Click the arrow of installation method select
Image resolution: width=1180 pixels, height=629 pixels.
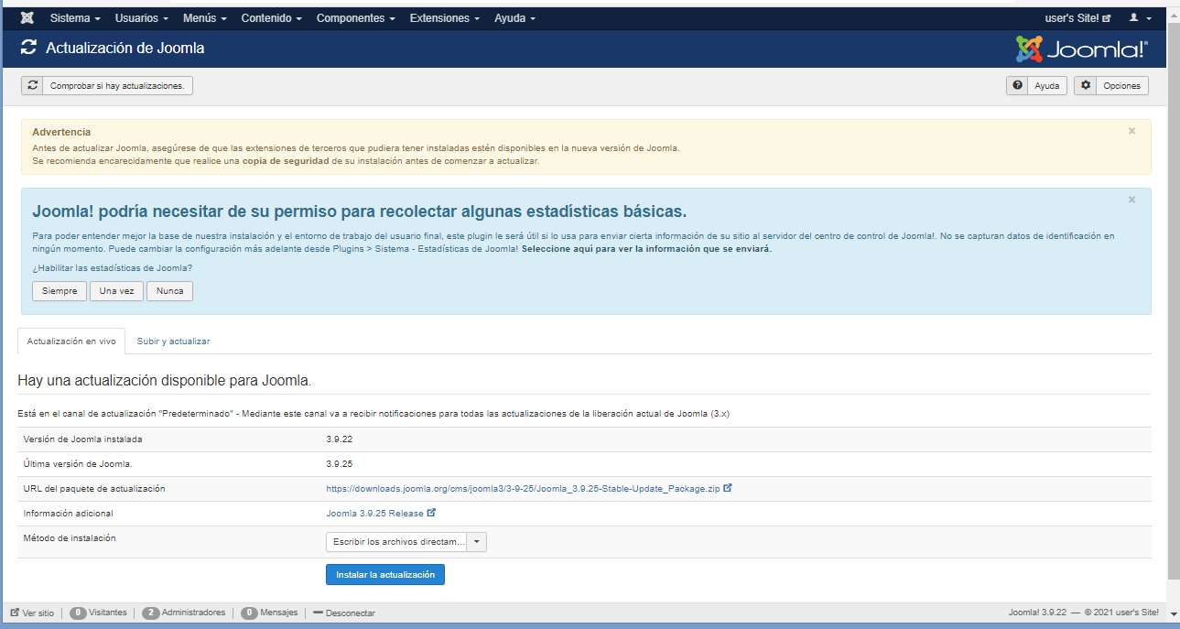pos(477,542)
